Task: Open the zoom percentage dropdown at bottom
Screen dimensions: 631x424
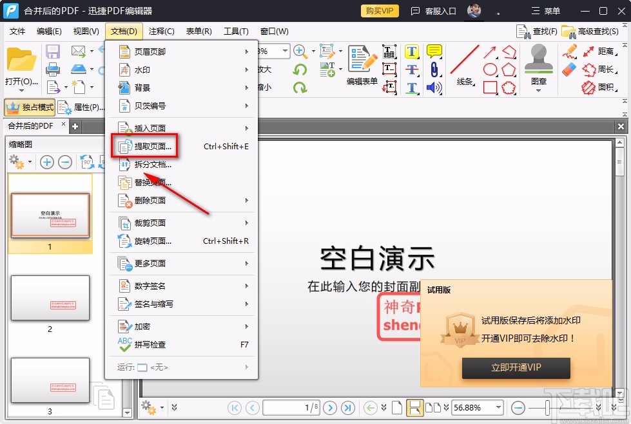Action: click(x=477, y=408)
